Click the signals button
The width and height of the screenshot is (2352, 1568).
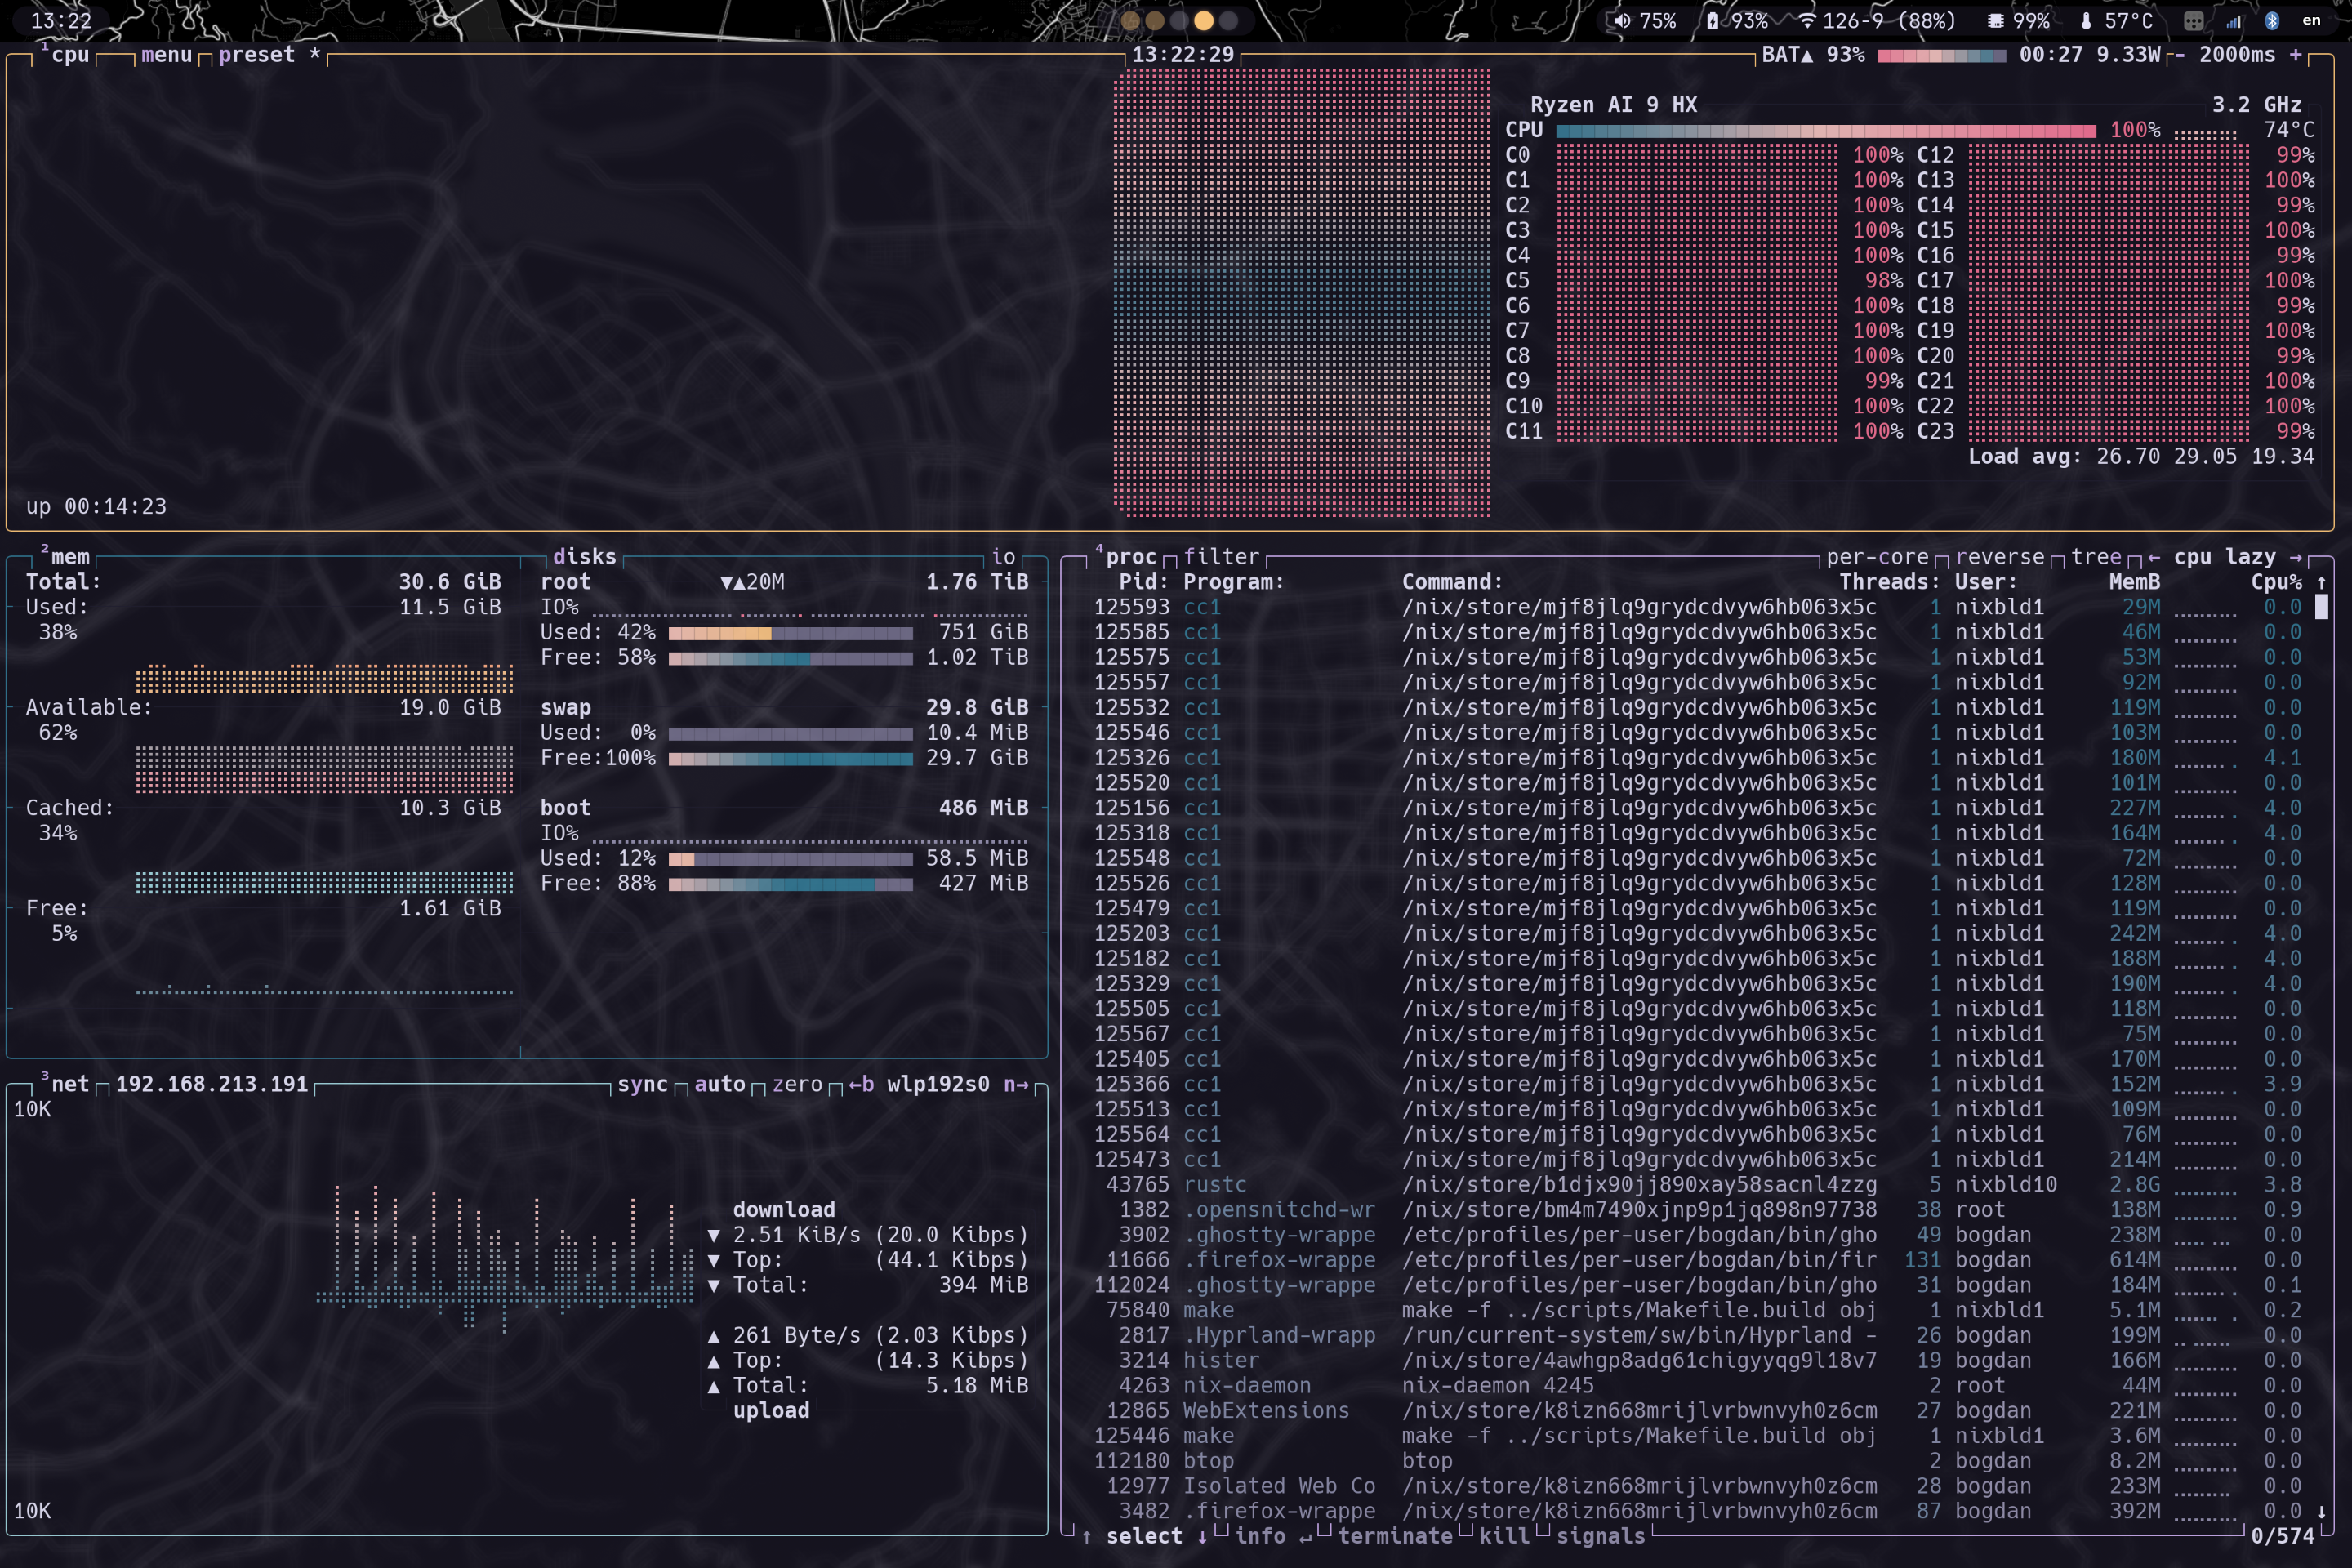(1600, 1536)
